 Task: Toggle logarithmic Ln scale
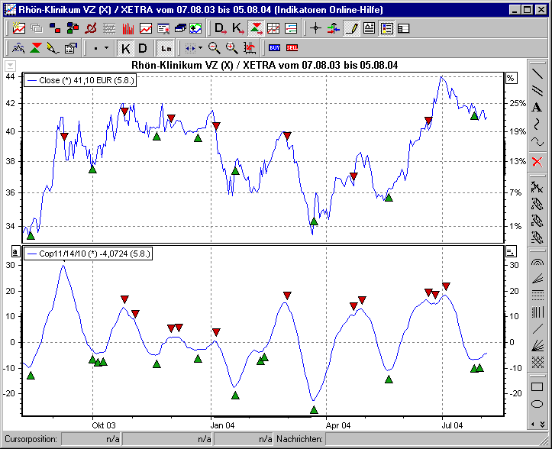pyautogui.click(x=165, y=47)
